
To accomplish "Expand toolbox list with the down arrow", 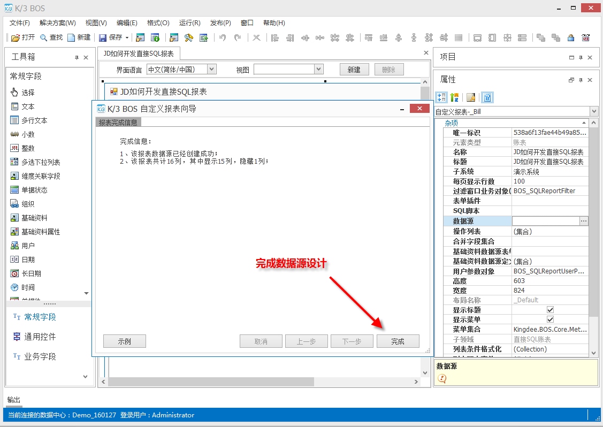I will click(86, 293).
